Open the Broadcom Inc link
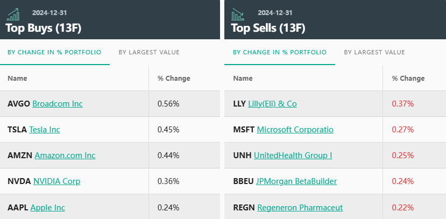The image size is (446, 219). (58, 103)
